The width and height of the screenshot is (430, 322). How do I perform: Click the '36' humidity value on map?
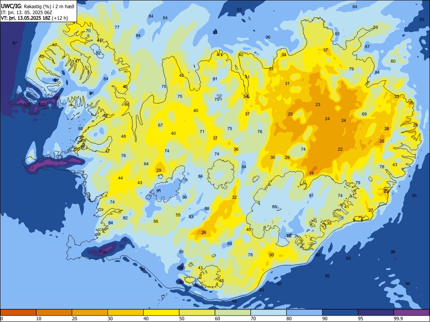click(x=236, y=149)
